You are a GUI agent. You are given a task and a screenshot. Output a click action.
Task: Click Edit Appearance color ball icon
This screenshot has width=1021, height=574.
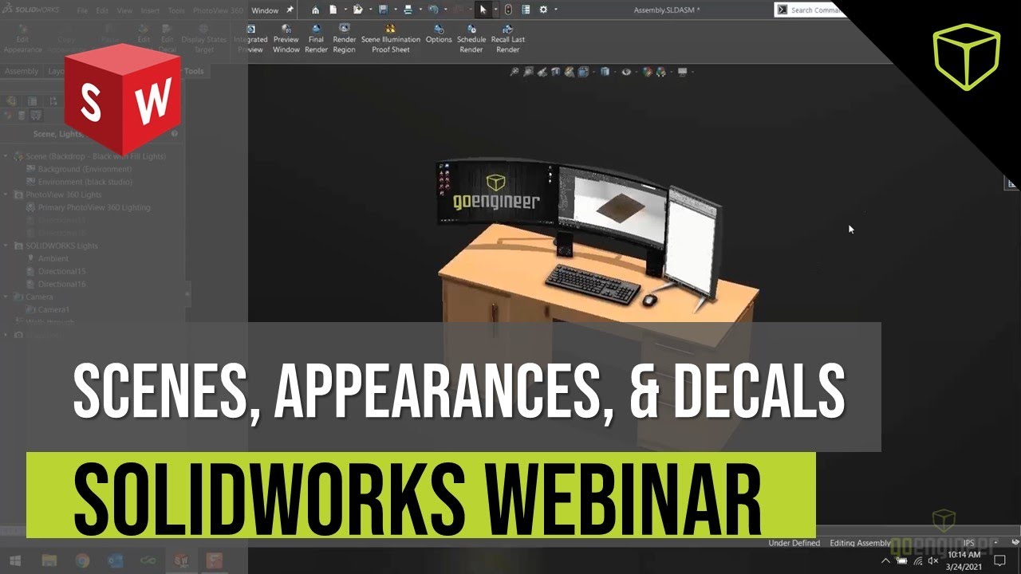[x=647, y=71]
